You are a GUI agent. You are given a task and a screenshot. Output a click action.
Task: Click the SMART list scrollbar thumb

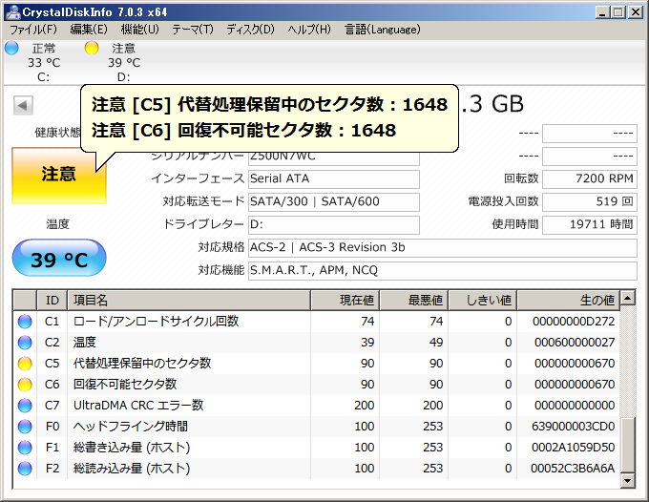coord(628,445)
